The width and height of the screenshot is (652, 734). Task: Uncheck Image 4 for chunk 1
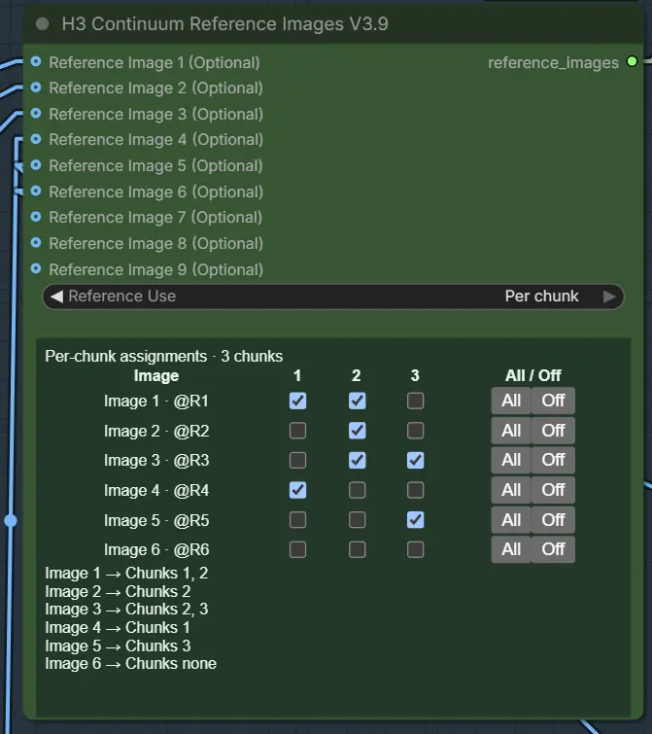pyautogui.click(x=298, y=490)
